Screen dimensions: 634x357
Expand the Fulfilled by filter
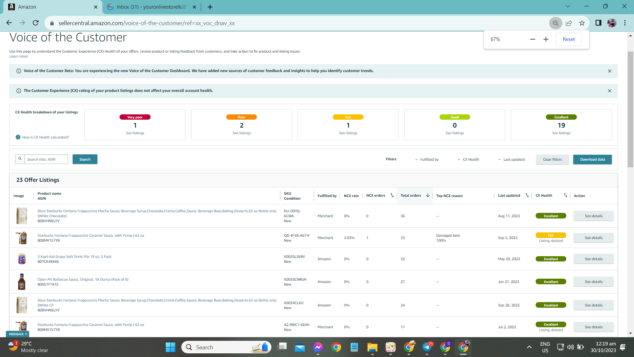427,159
